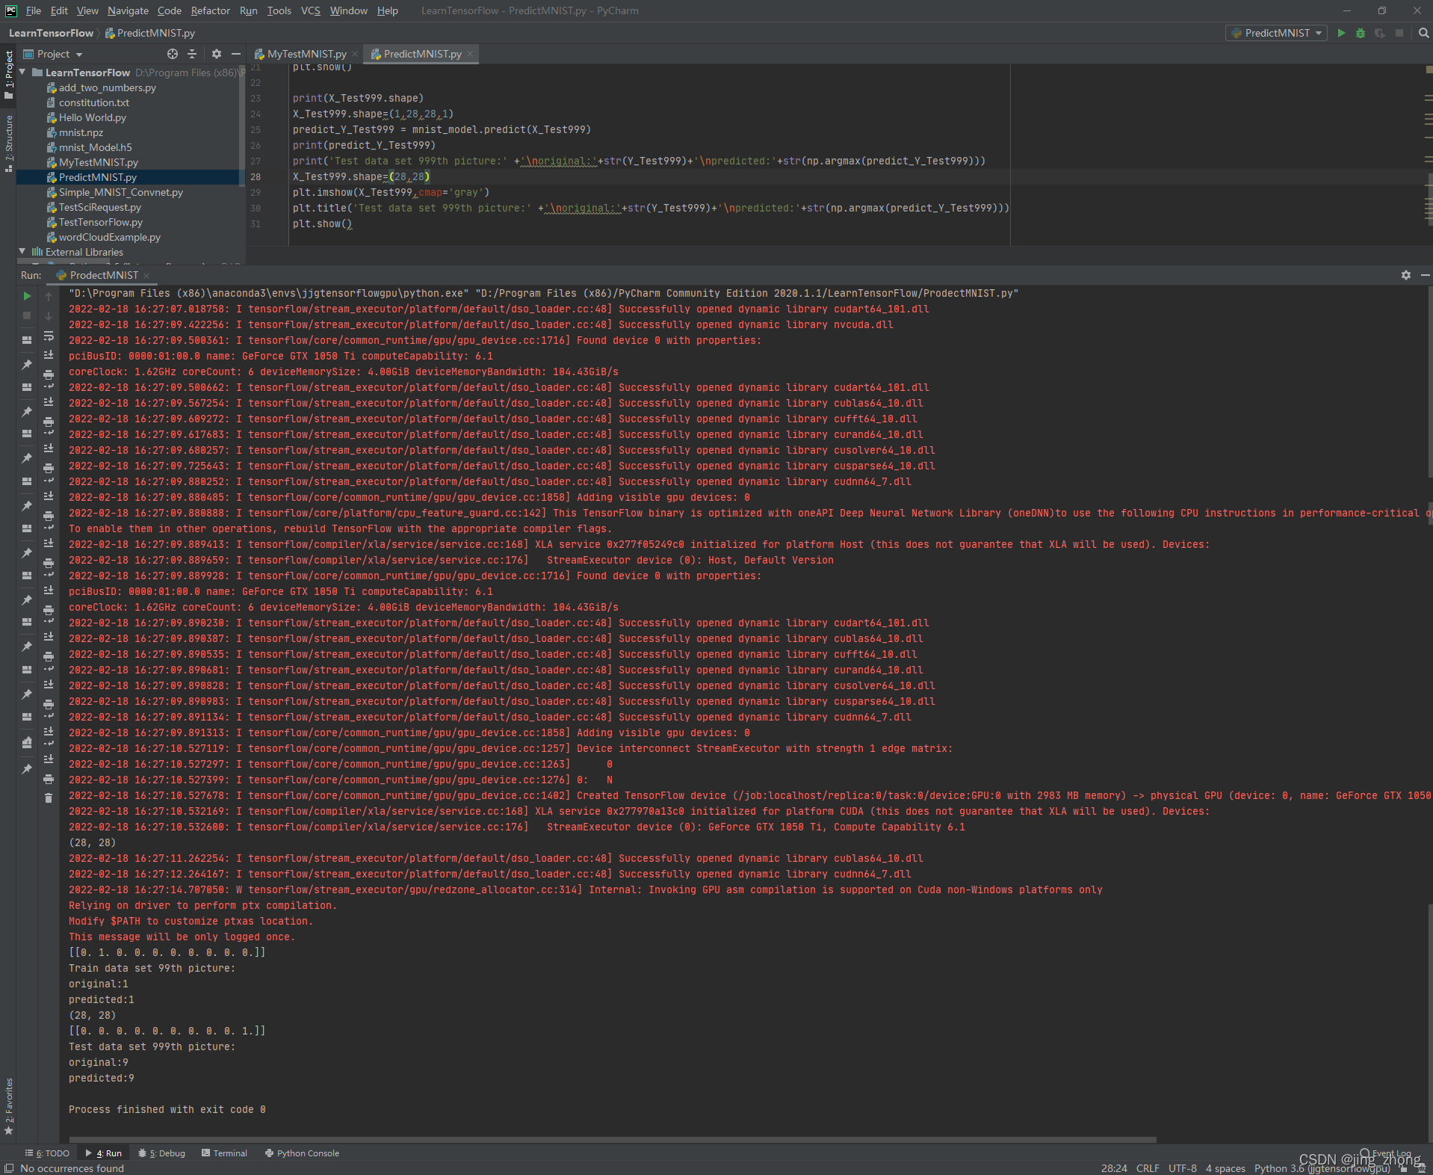Hide the Run tool window
Screen dimensions: 1433x1175
(x=1425, y=275)
